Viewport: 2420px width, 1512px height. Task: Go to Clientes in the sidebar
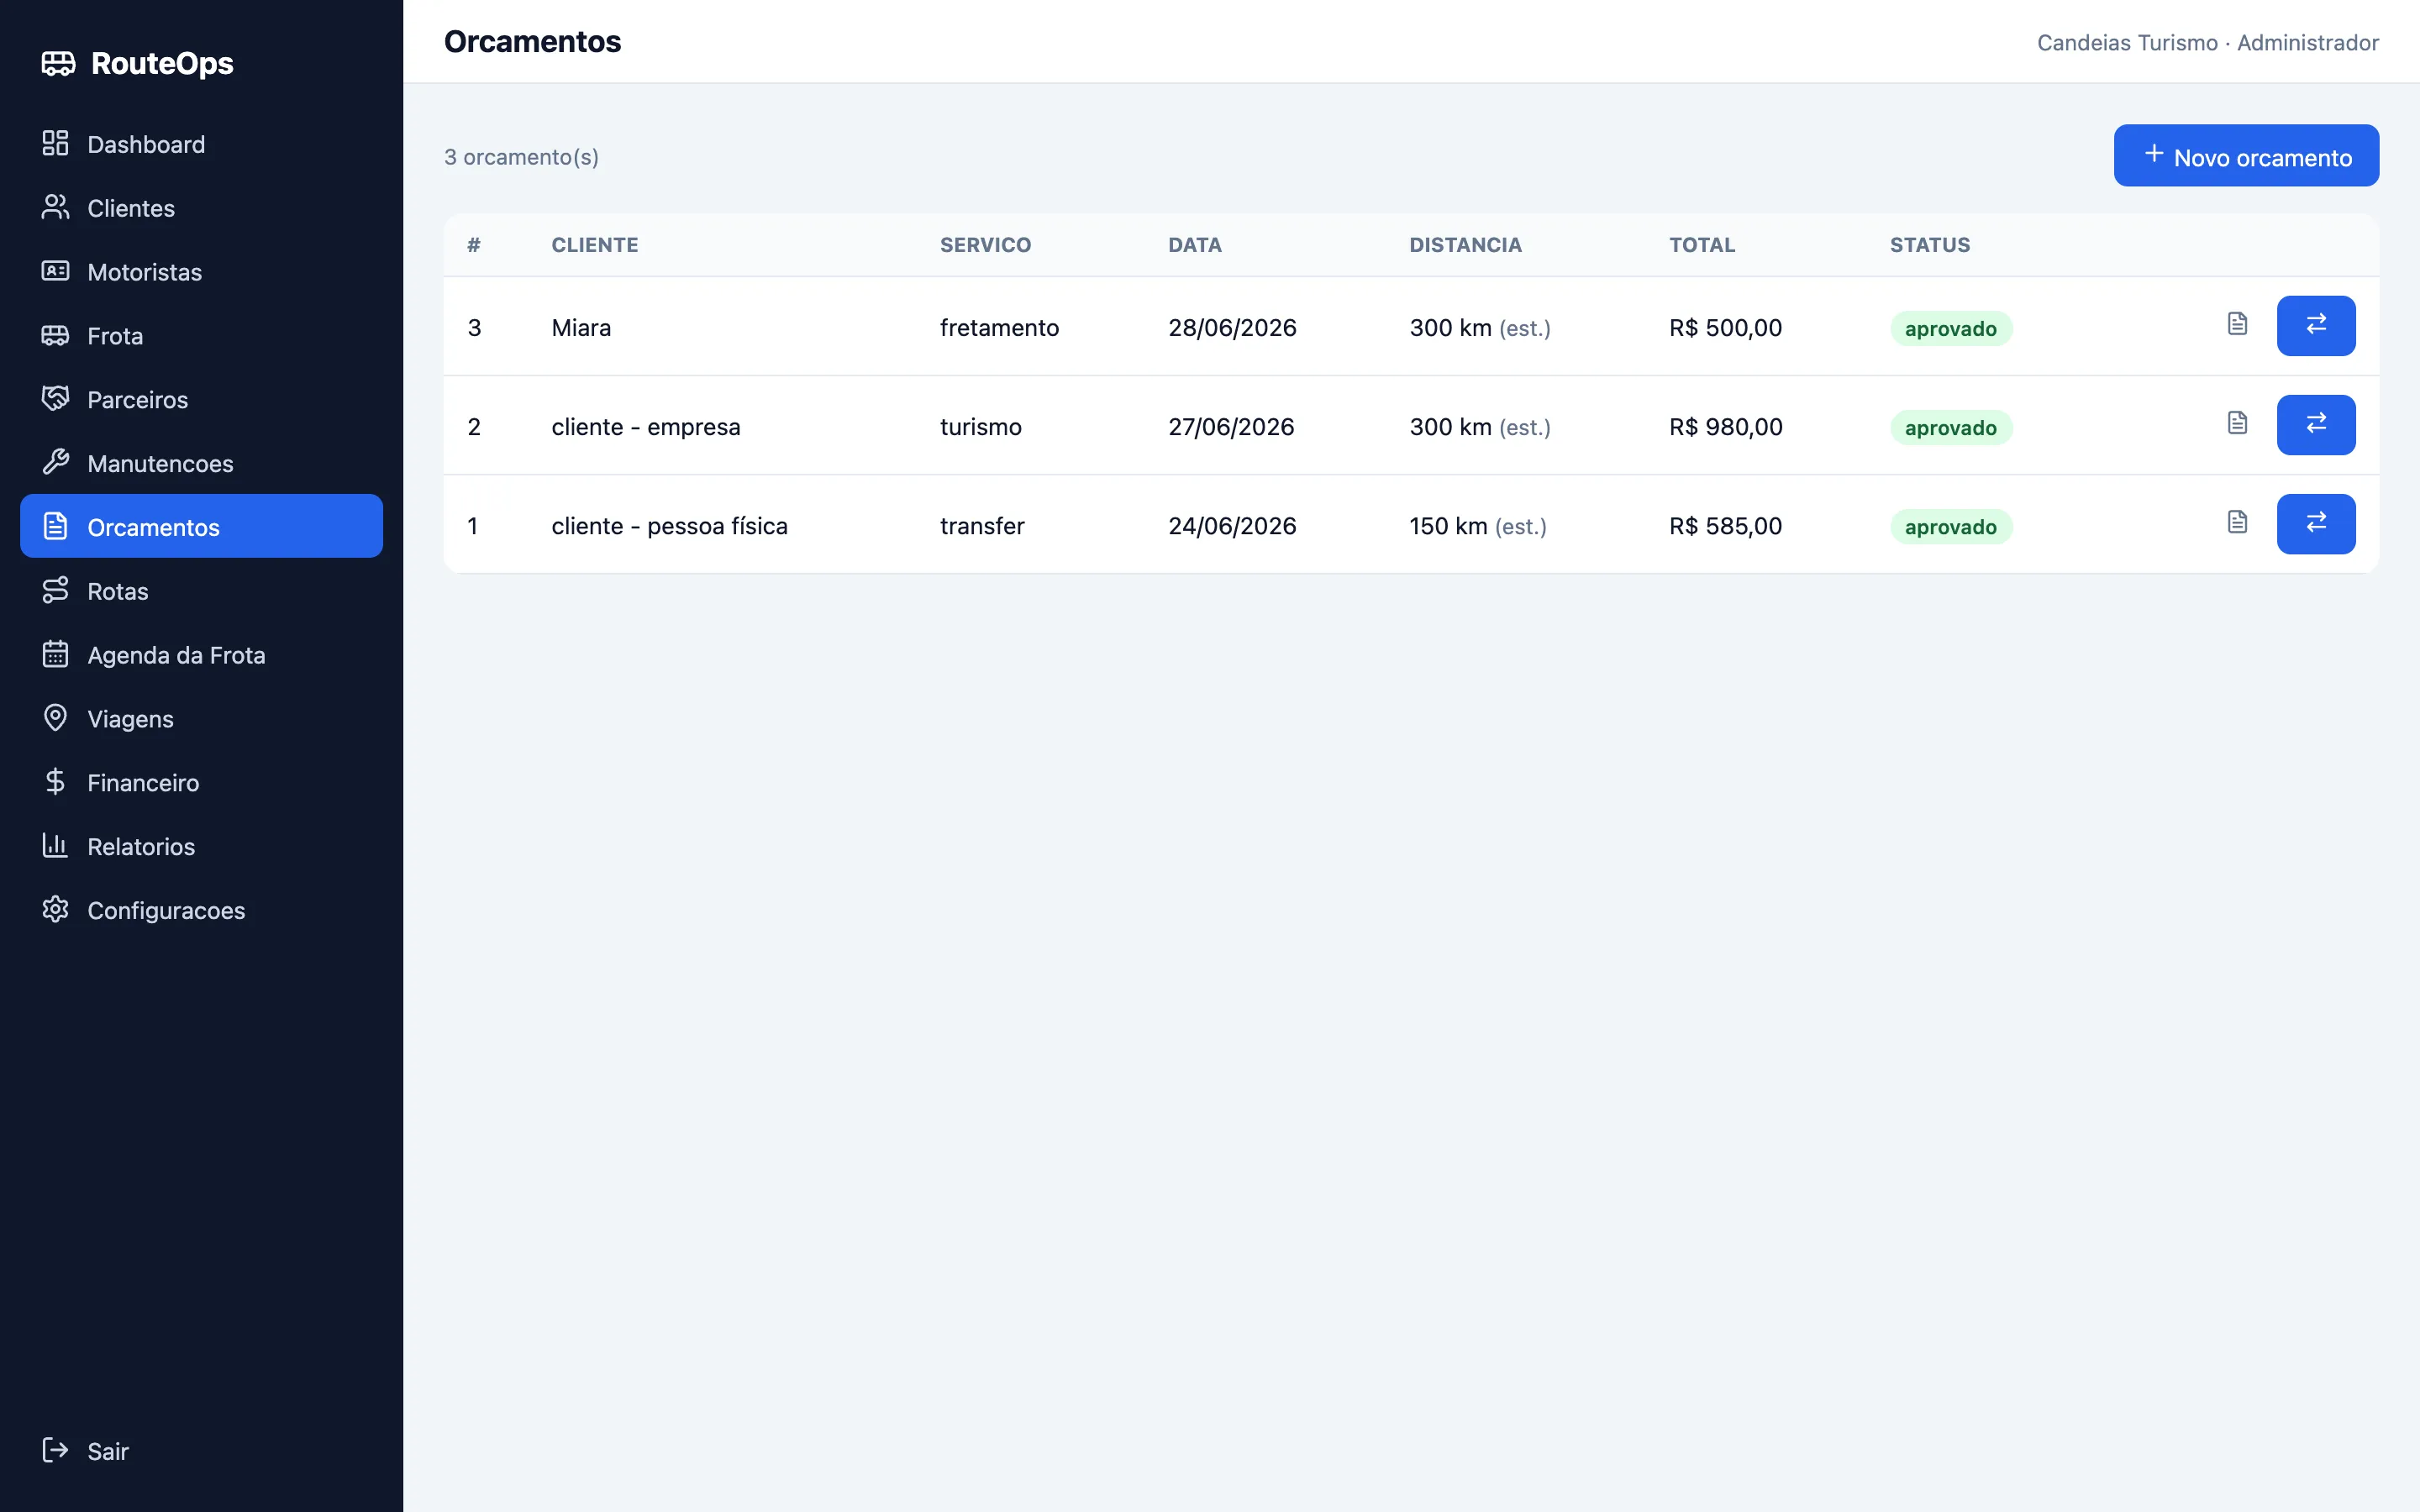201,208
